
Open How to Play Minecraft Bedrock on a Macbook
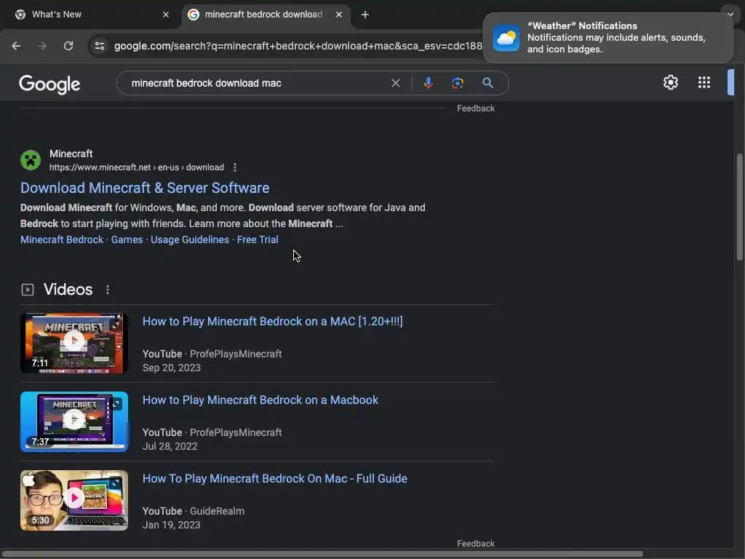(x=260, y=400)
